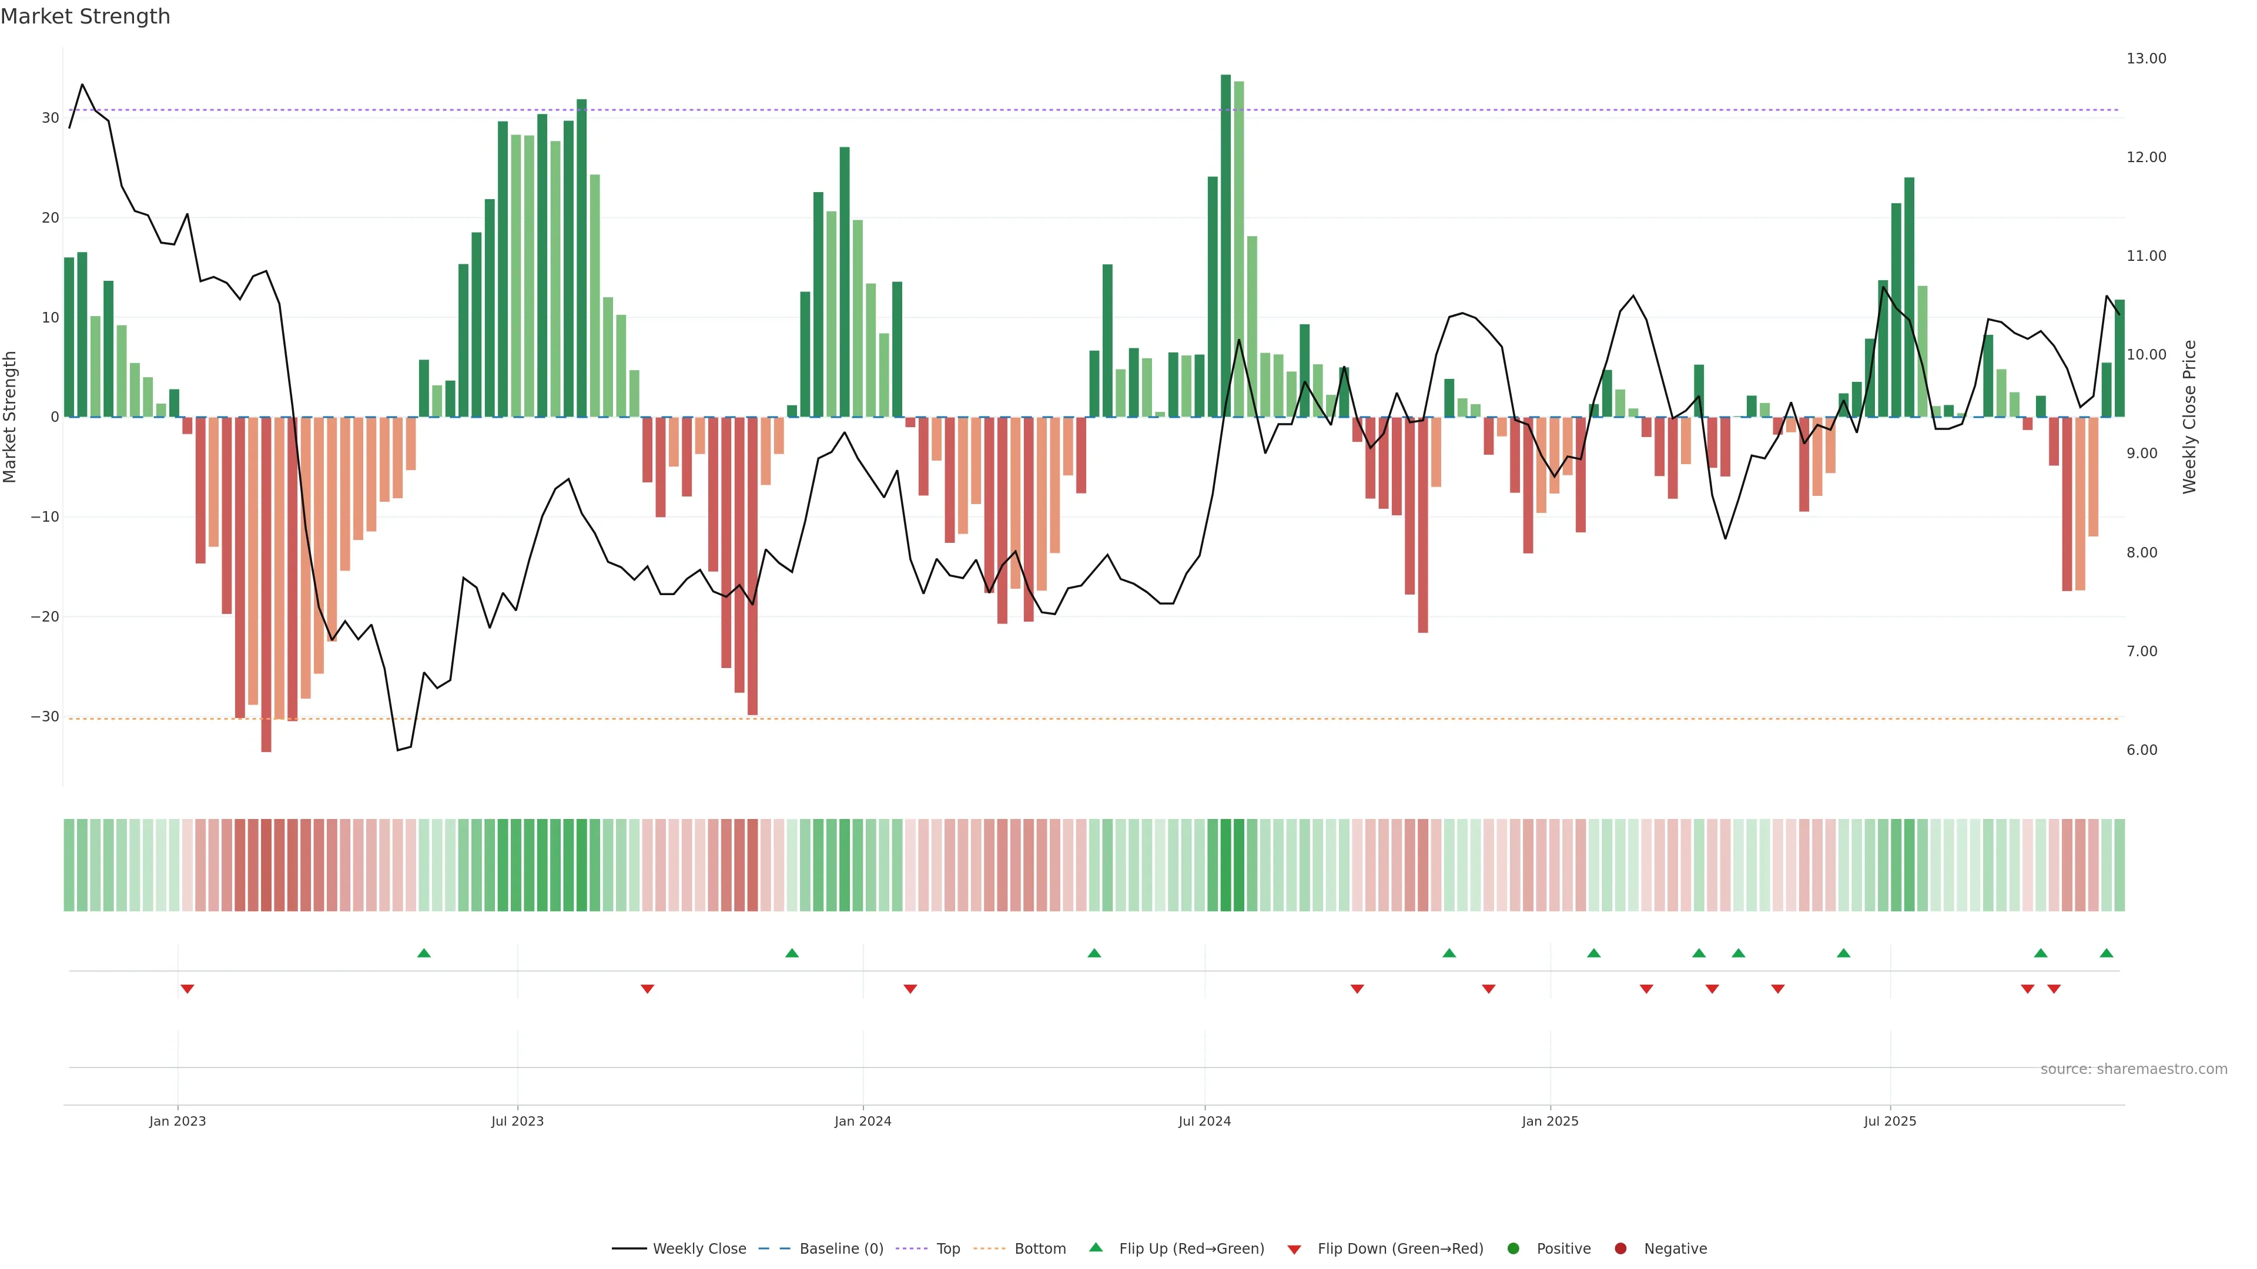The height and width of the screenshot is (1269, 2257).
Task: Click the Flip Up green triangle legend icon
Action: [x=1095, y=1247]
